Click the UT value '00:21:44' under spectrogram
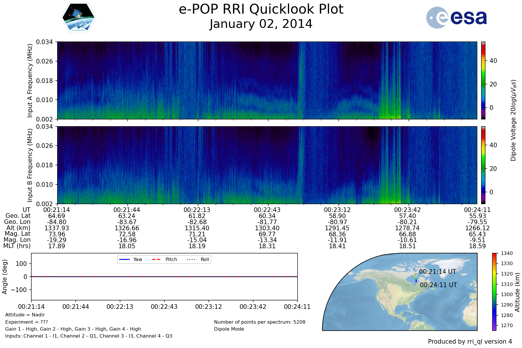The image size is (522, 348). point(127,210)
